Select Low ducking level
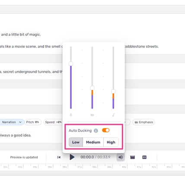 (x=76, y=142)
